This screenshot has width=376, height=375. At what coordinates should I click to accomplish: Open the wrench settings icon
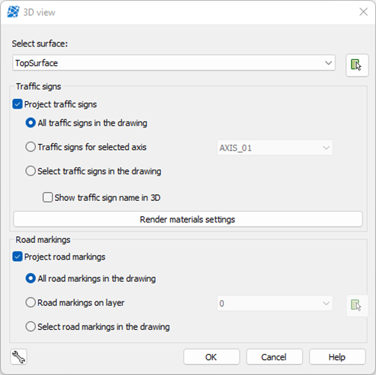(x=19, y=357)
